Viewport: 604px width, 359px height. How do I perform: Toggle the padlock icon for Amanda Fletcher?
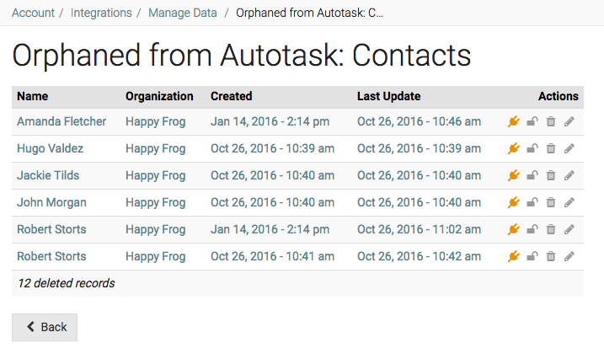pyautogui.click(x=532, y=122)
